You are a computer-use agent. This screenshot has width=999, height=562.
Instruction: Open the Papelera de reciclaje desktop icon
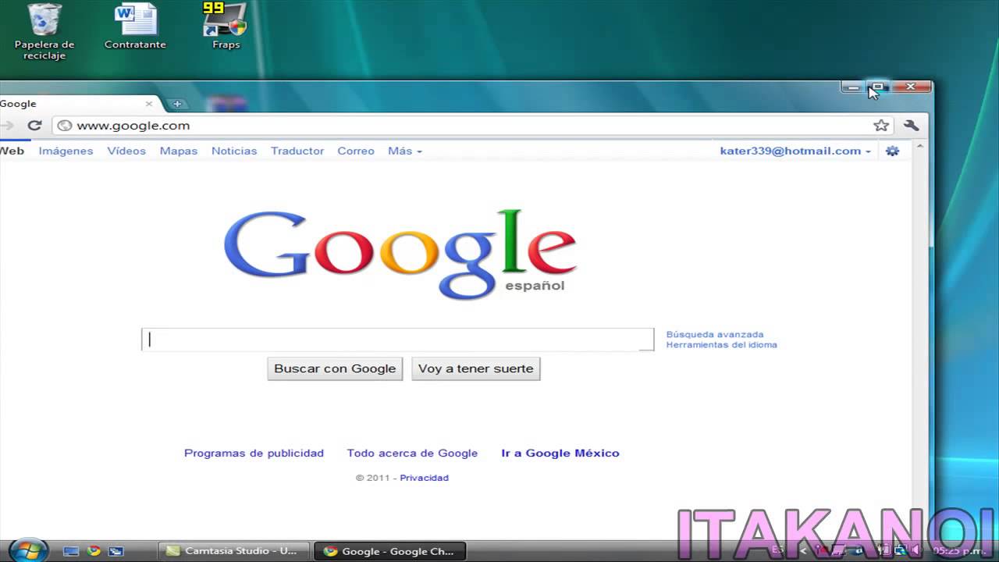44,33
